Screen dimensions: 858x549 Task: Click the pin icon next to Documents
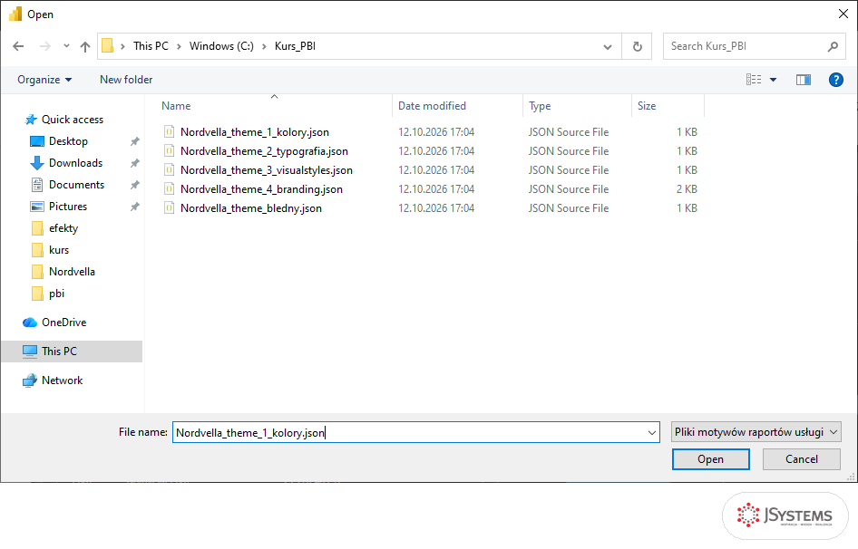[x=134, y=186]
